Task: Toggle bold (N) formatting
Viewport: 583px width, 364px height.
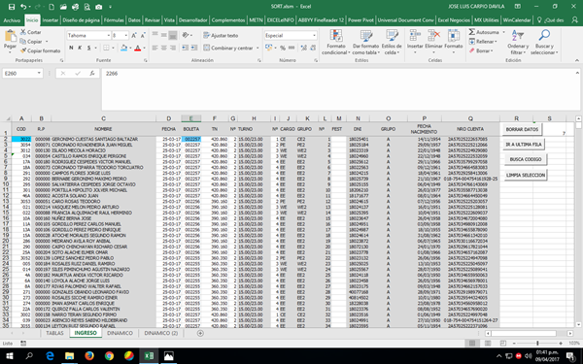Action: click(x=71, y=48)
